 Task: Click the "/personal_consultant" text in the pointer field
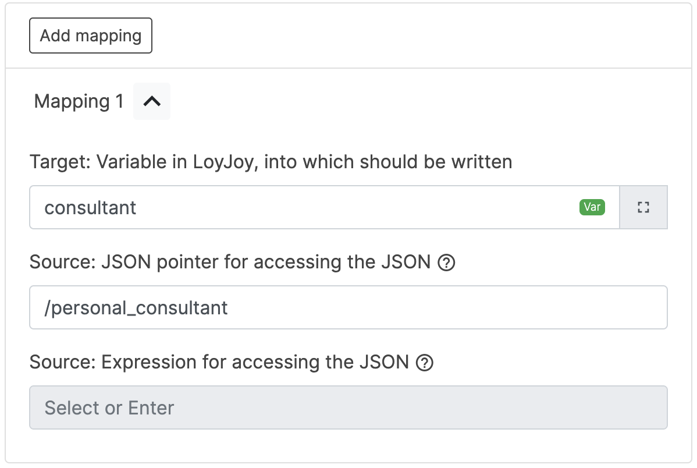[x=136, y=307]
